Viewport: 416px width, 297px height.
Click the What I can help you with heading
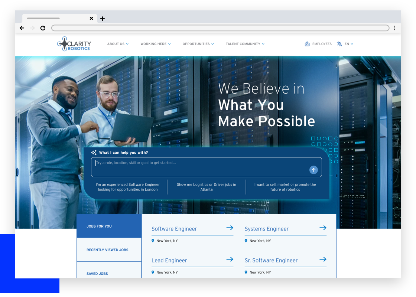(124, 153)
